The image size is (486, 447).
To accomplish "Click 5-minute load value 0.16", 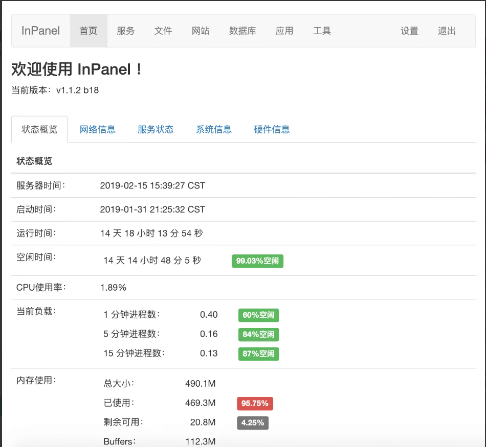I will tap(209, 334).
